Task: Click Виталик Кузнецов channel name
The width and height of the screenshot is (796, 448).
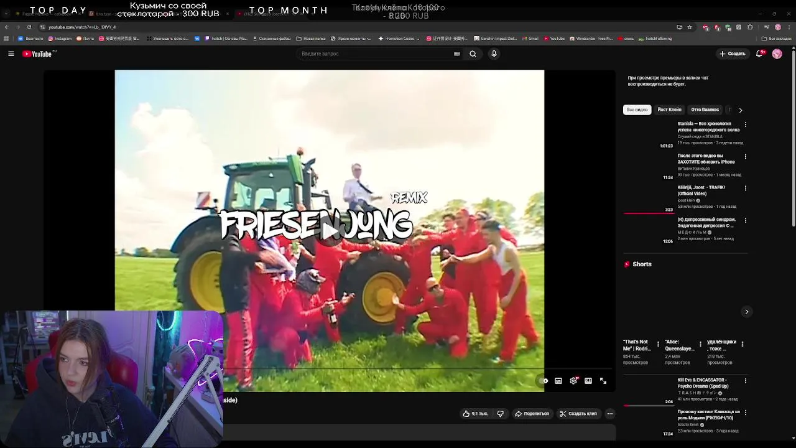Action: pyautogui.click(x=693, y=169)
